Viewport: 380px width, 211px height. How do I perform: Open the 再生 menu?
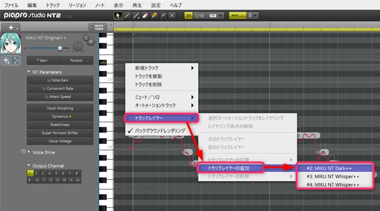point(137,5)
